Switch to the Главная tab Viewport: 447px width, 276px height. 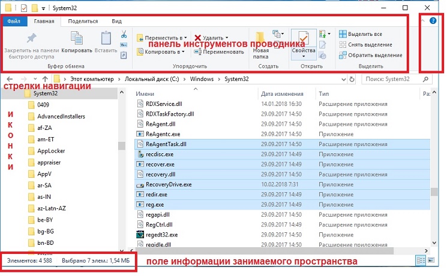pyautogui.click(x=44, y=21)
